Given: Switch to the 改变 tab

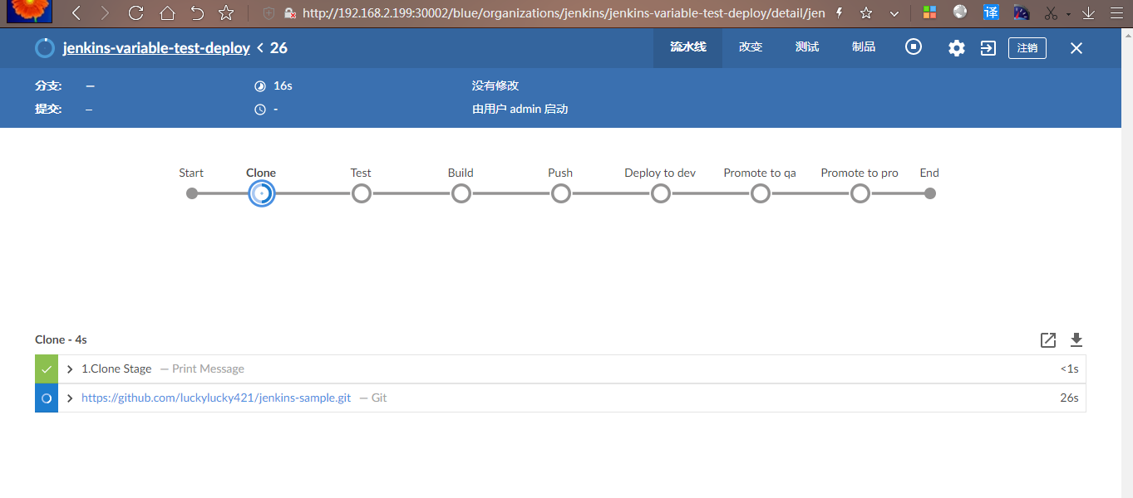Looking at the screenshot, I should coord(751,47).
